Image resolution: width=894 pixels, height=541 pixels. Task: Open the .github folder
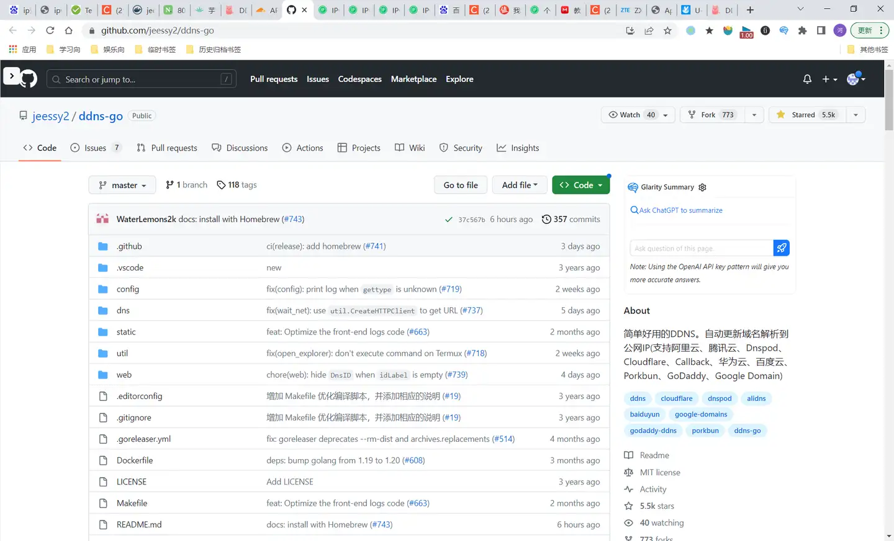pos(129,246)
